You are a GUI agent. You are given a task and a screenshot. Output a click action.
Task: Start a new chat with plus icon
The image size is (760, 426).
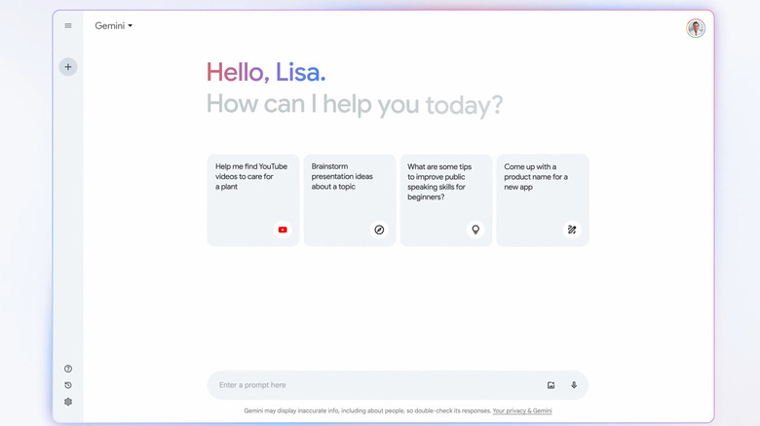click(68, 67)
